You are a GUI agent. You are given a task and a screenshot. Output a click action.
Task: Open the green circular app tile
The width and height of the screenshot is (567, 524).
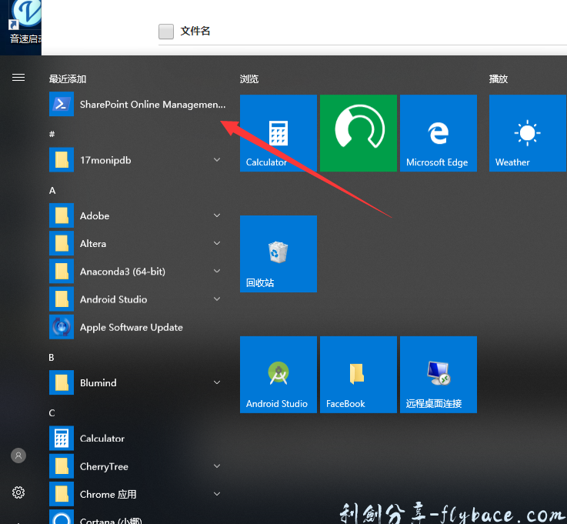pyautogui.click(x=359, y=132)
